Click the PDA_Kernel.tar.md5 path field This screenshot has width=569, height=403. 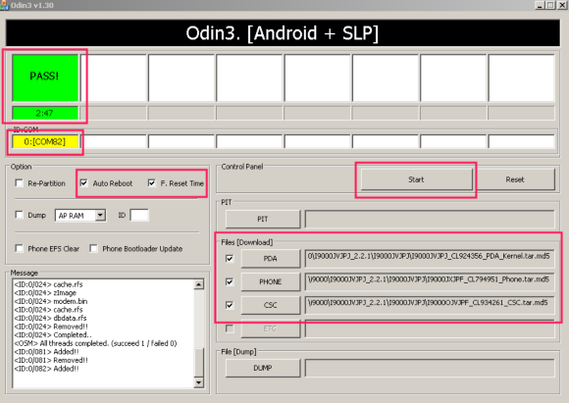coord(430,259)
